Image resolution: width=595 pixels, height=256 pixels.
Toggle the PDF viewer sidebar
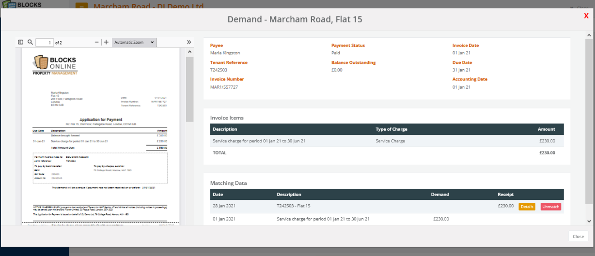pos(20,43)
